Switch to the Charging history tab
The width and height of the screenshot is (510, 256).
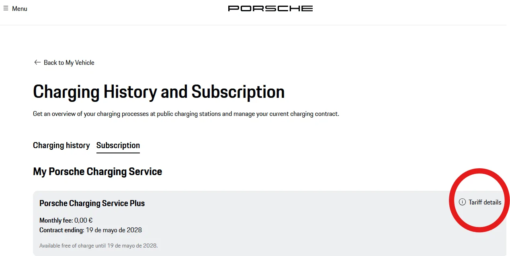[61, 145]
